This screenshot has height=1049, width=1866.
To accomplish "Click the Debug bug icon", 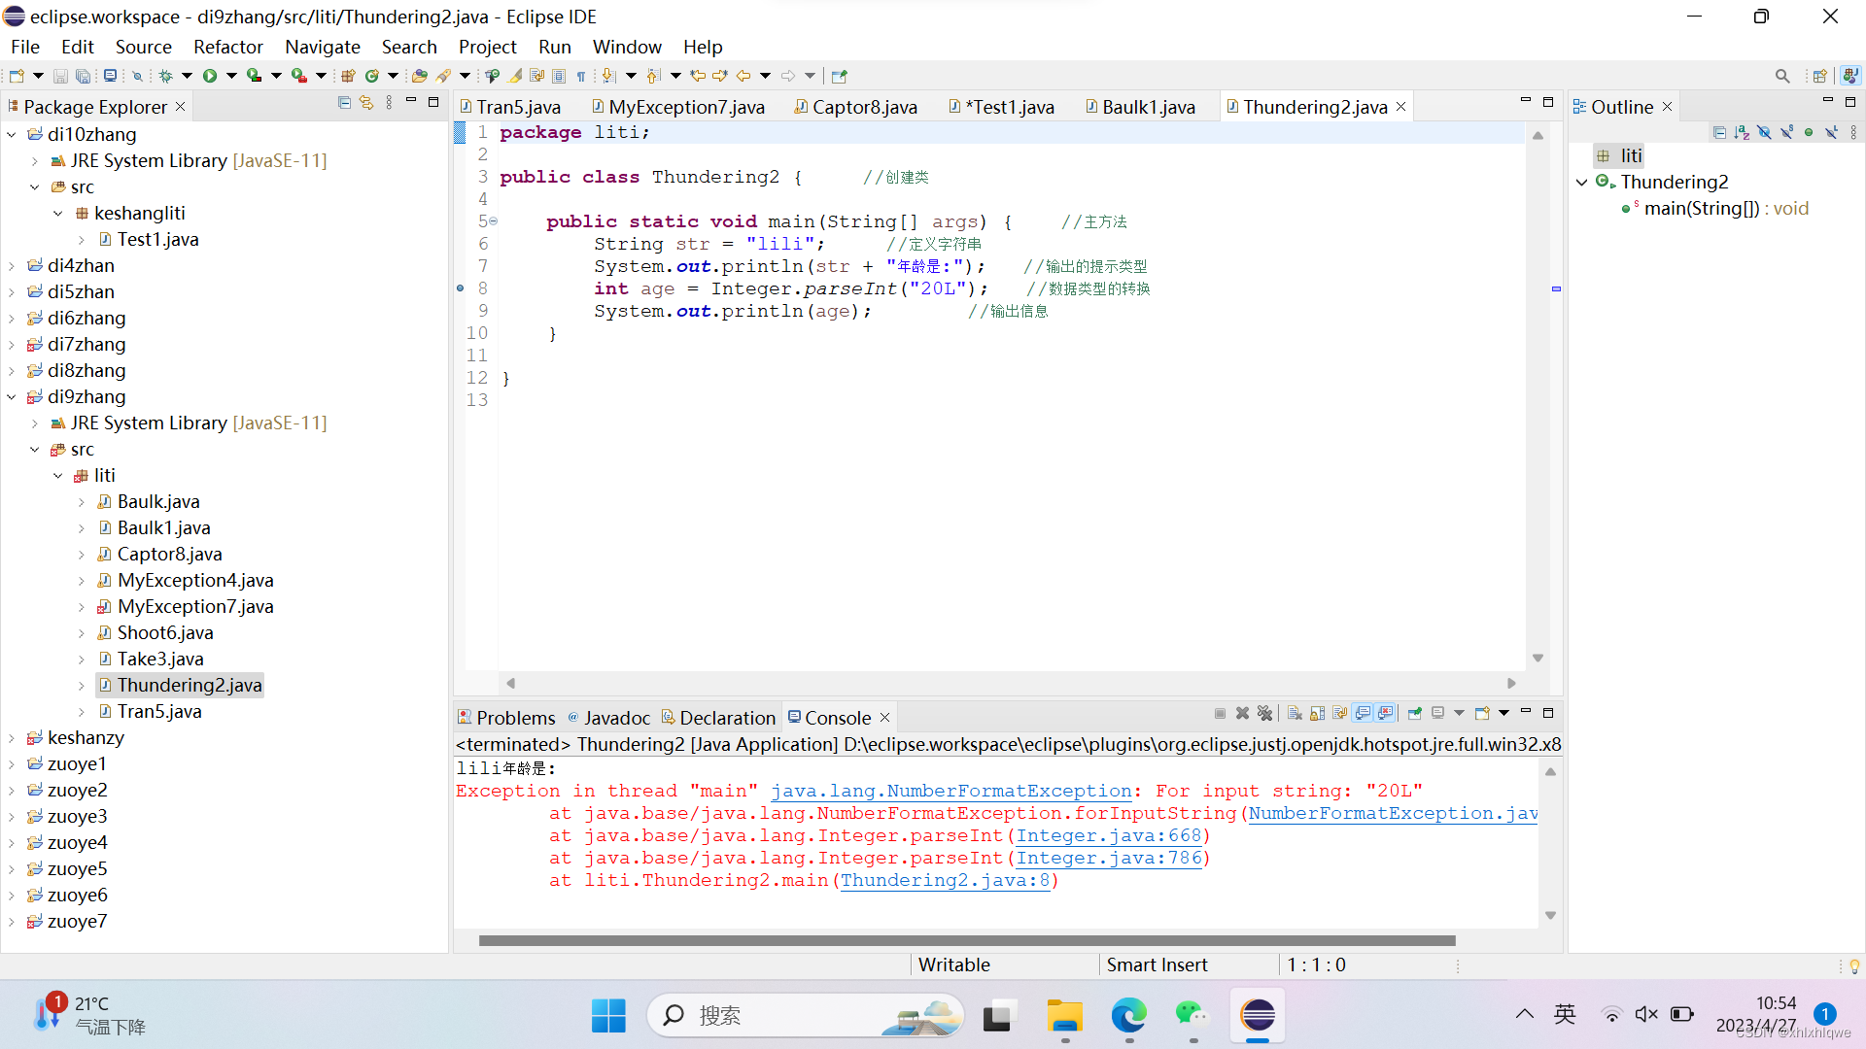I will pyautogui.click(x=166, y=76).
